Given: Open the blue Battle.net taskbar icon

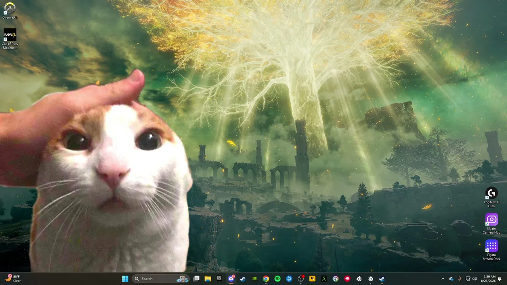Looking at the screenshot, I should tap(289, 279).
